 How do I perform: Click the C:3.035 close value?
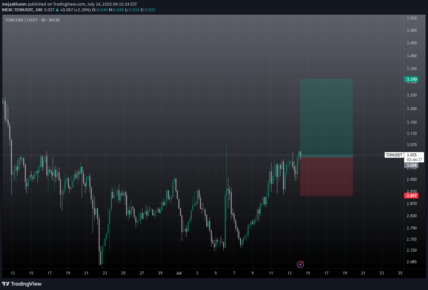tap(148, 10)
